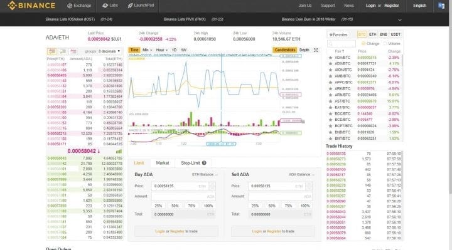Set buy amount to 75%
The width and height of the screenshot is (452, 250).
pyautogui.click(x=191, y=206)
